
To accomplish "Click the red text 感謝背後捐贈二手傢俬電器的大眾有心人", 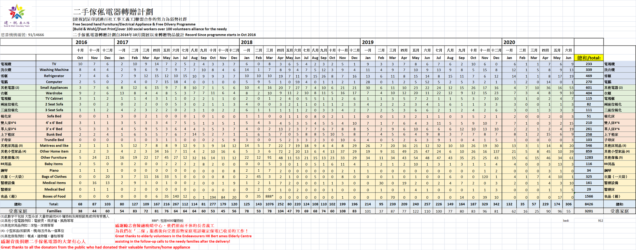I will coord(43,241).
